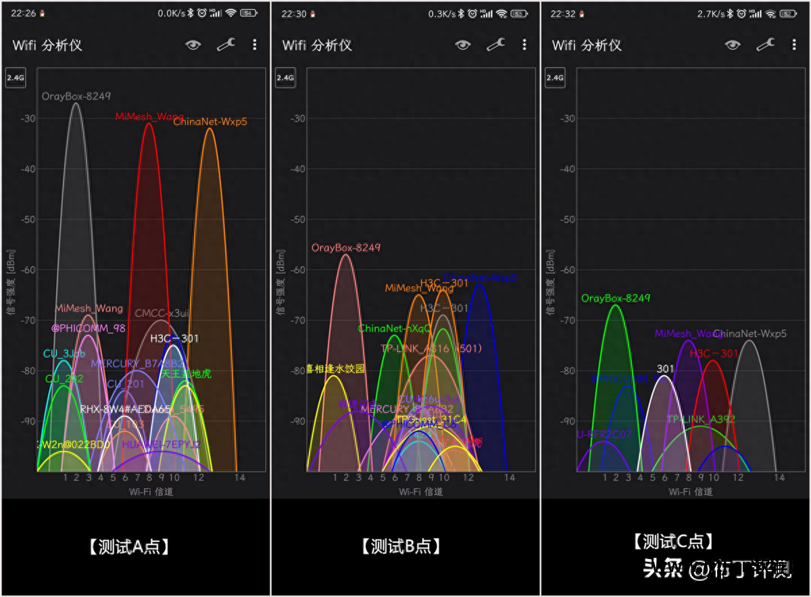Select orange MiMesh_Wang label at test point B

[419, 288]
